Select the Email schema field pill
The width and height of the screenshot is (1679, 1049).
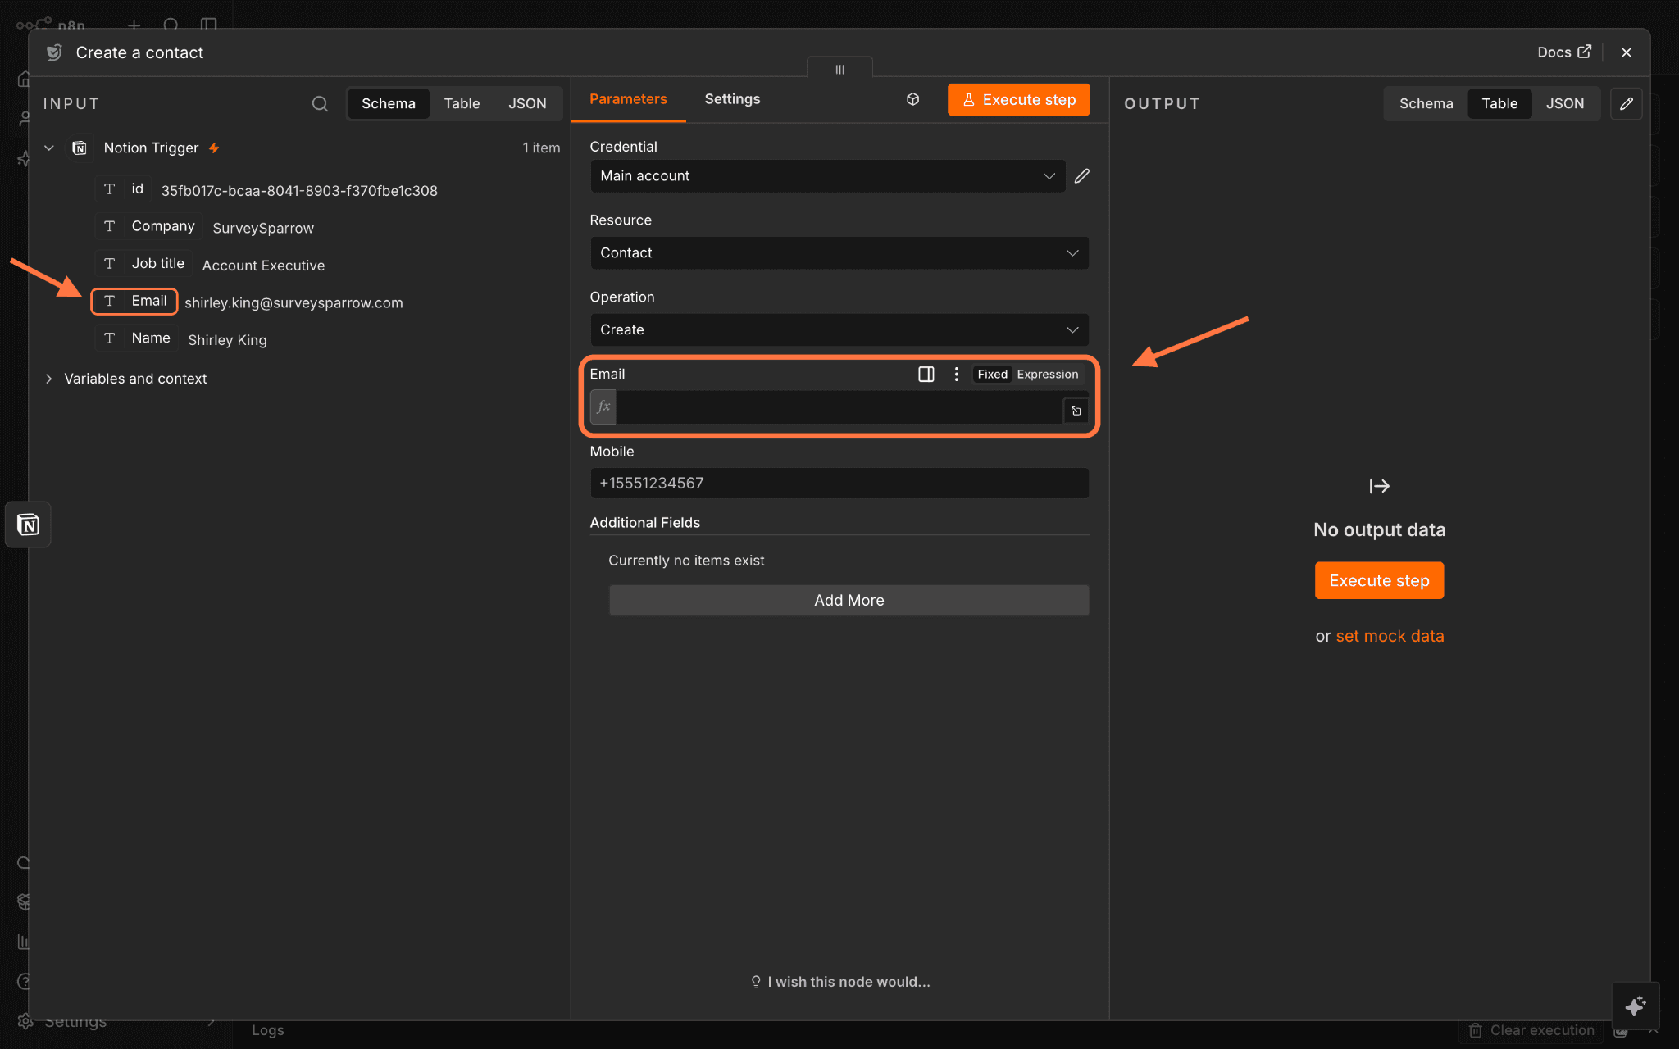(134, 302)
